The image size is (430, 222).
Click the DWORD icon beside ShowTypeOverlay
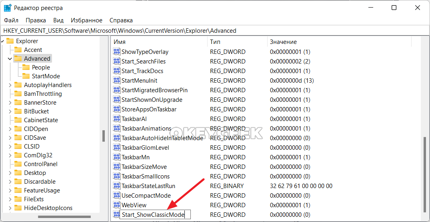pyautogui.click(x=117, y=52)
